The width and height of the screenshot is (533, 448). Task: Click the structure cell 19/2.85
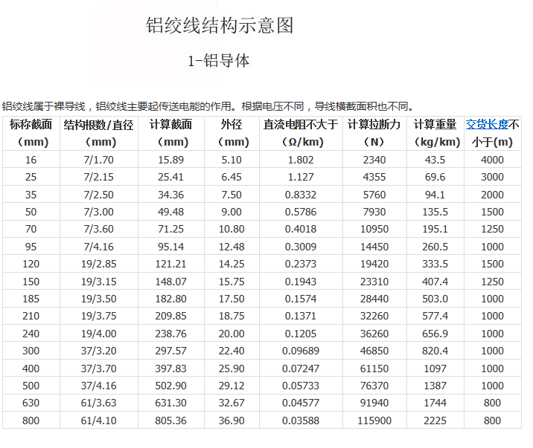[x=98, y=264]
